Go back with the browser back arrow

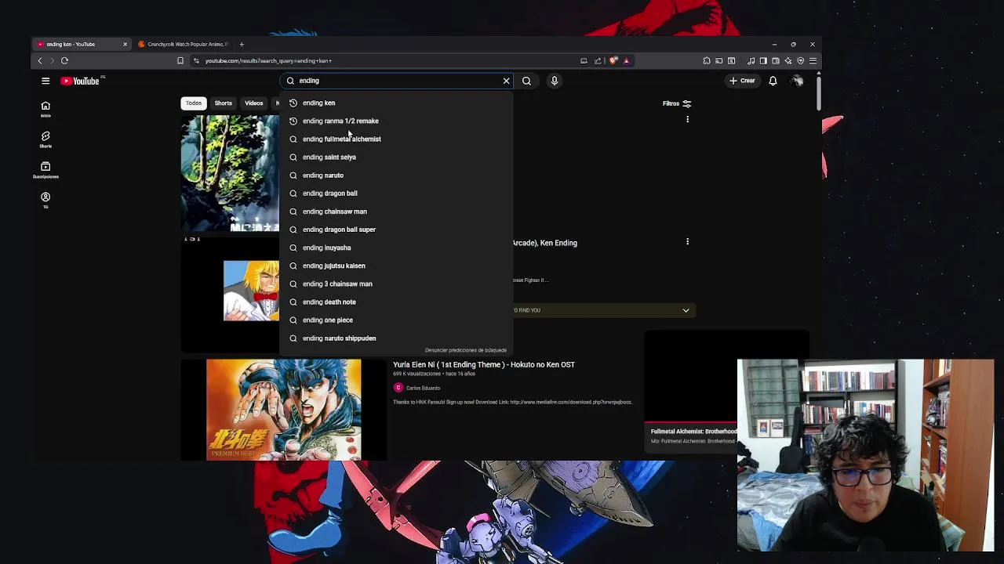coord(40,60)
